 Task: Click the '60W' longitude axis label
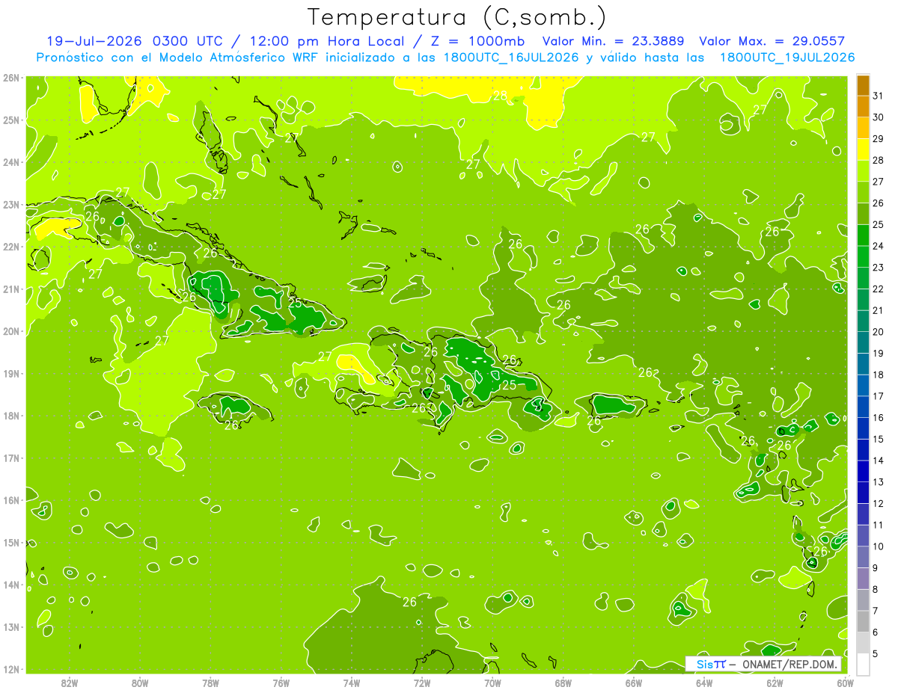click(x=846, y=683)
